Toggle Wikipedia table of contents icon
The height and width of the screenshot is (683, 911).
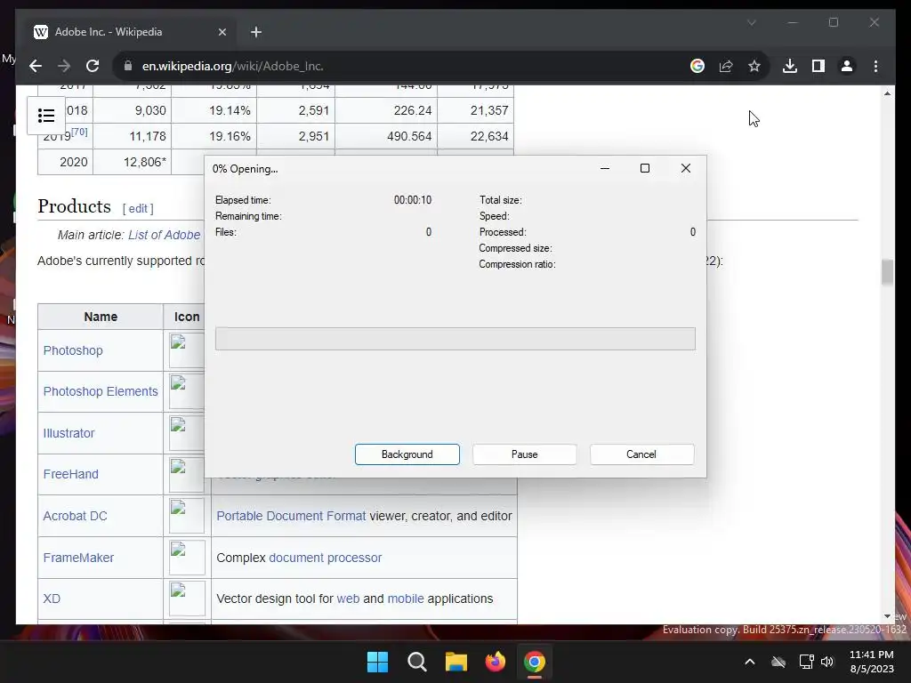46,116
